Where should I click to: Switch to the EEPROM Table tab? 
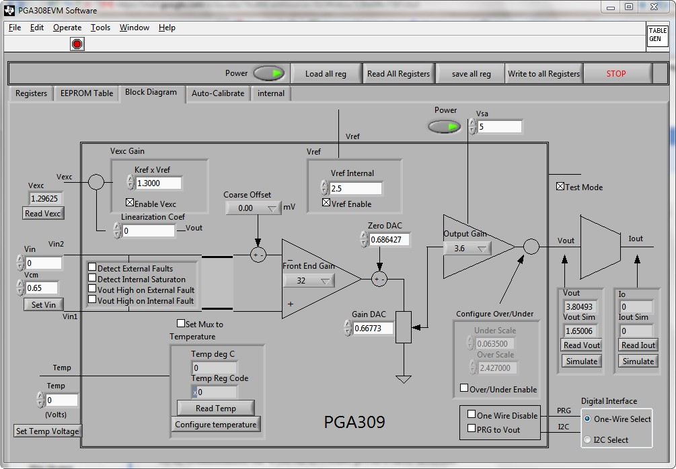click(x=85, y=94)
